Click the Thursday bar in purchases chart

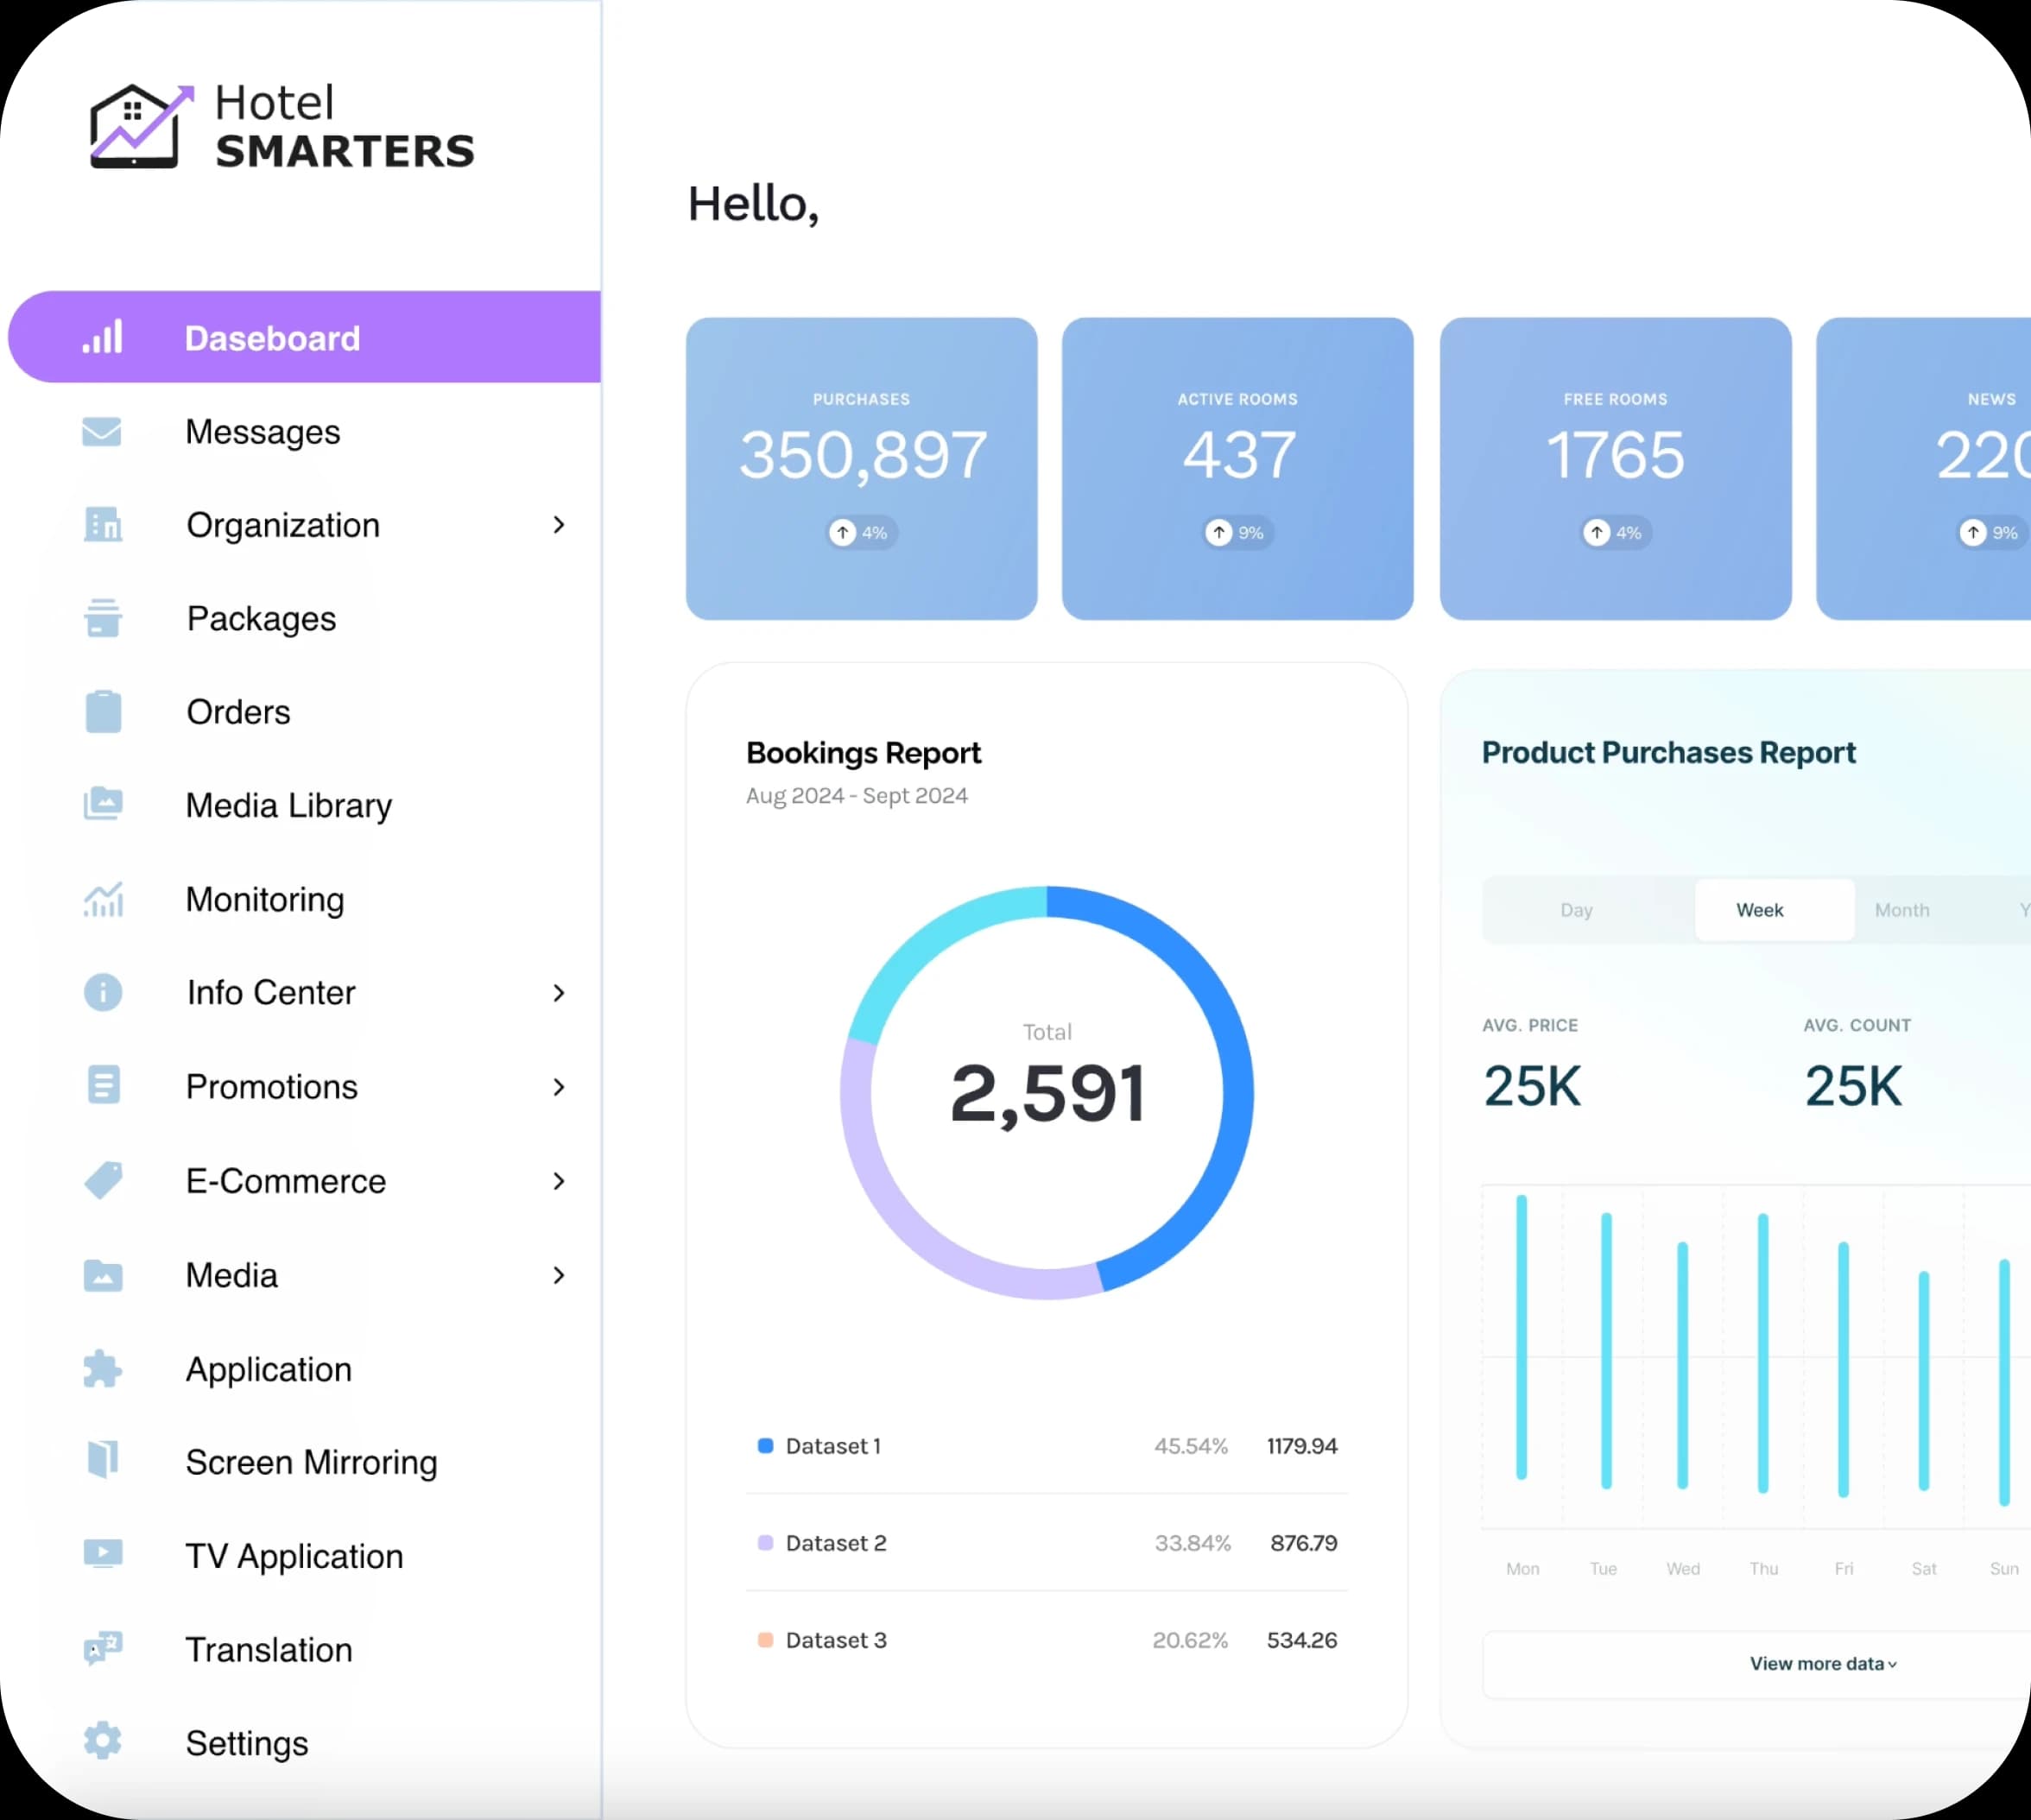tap(1763, 1353)
